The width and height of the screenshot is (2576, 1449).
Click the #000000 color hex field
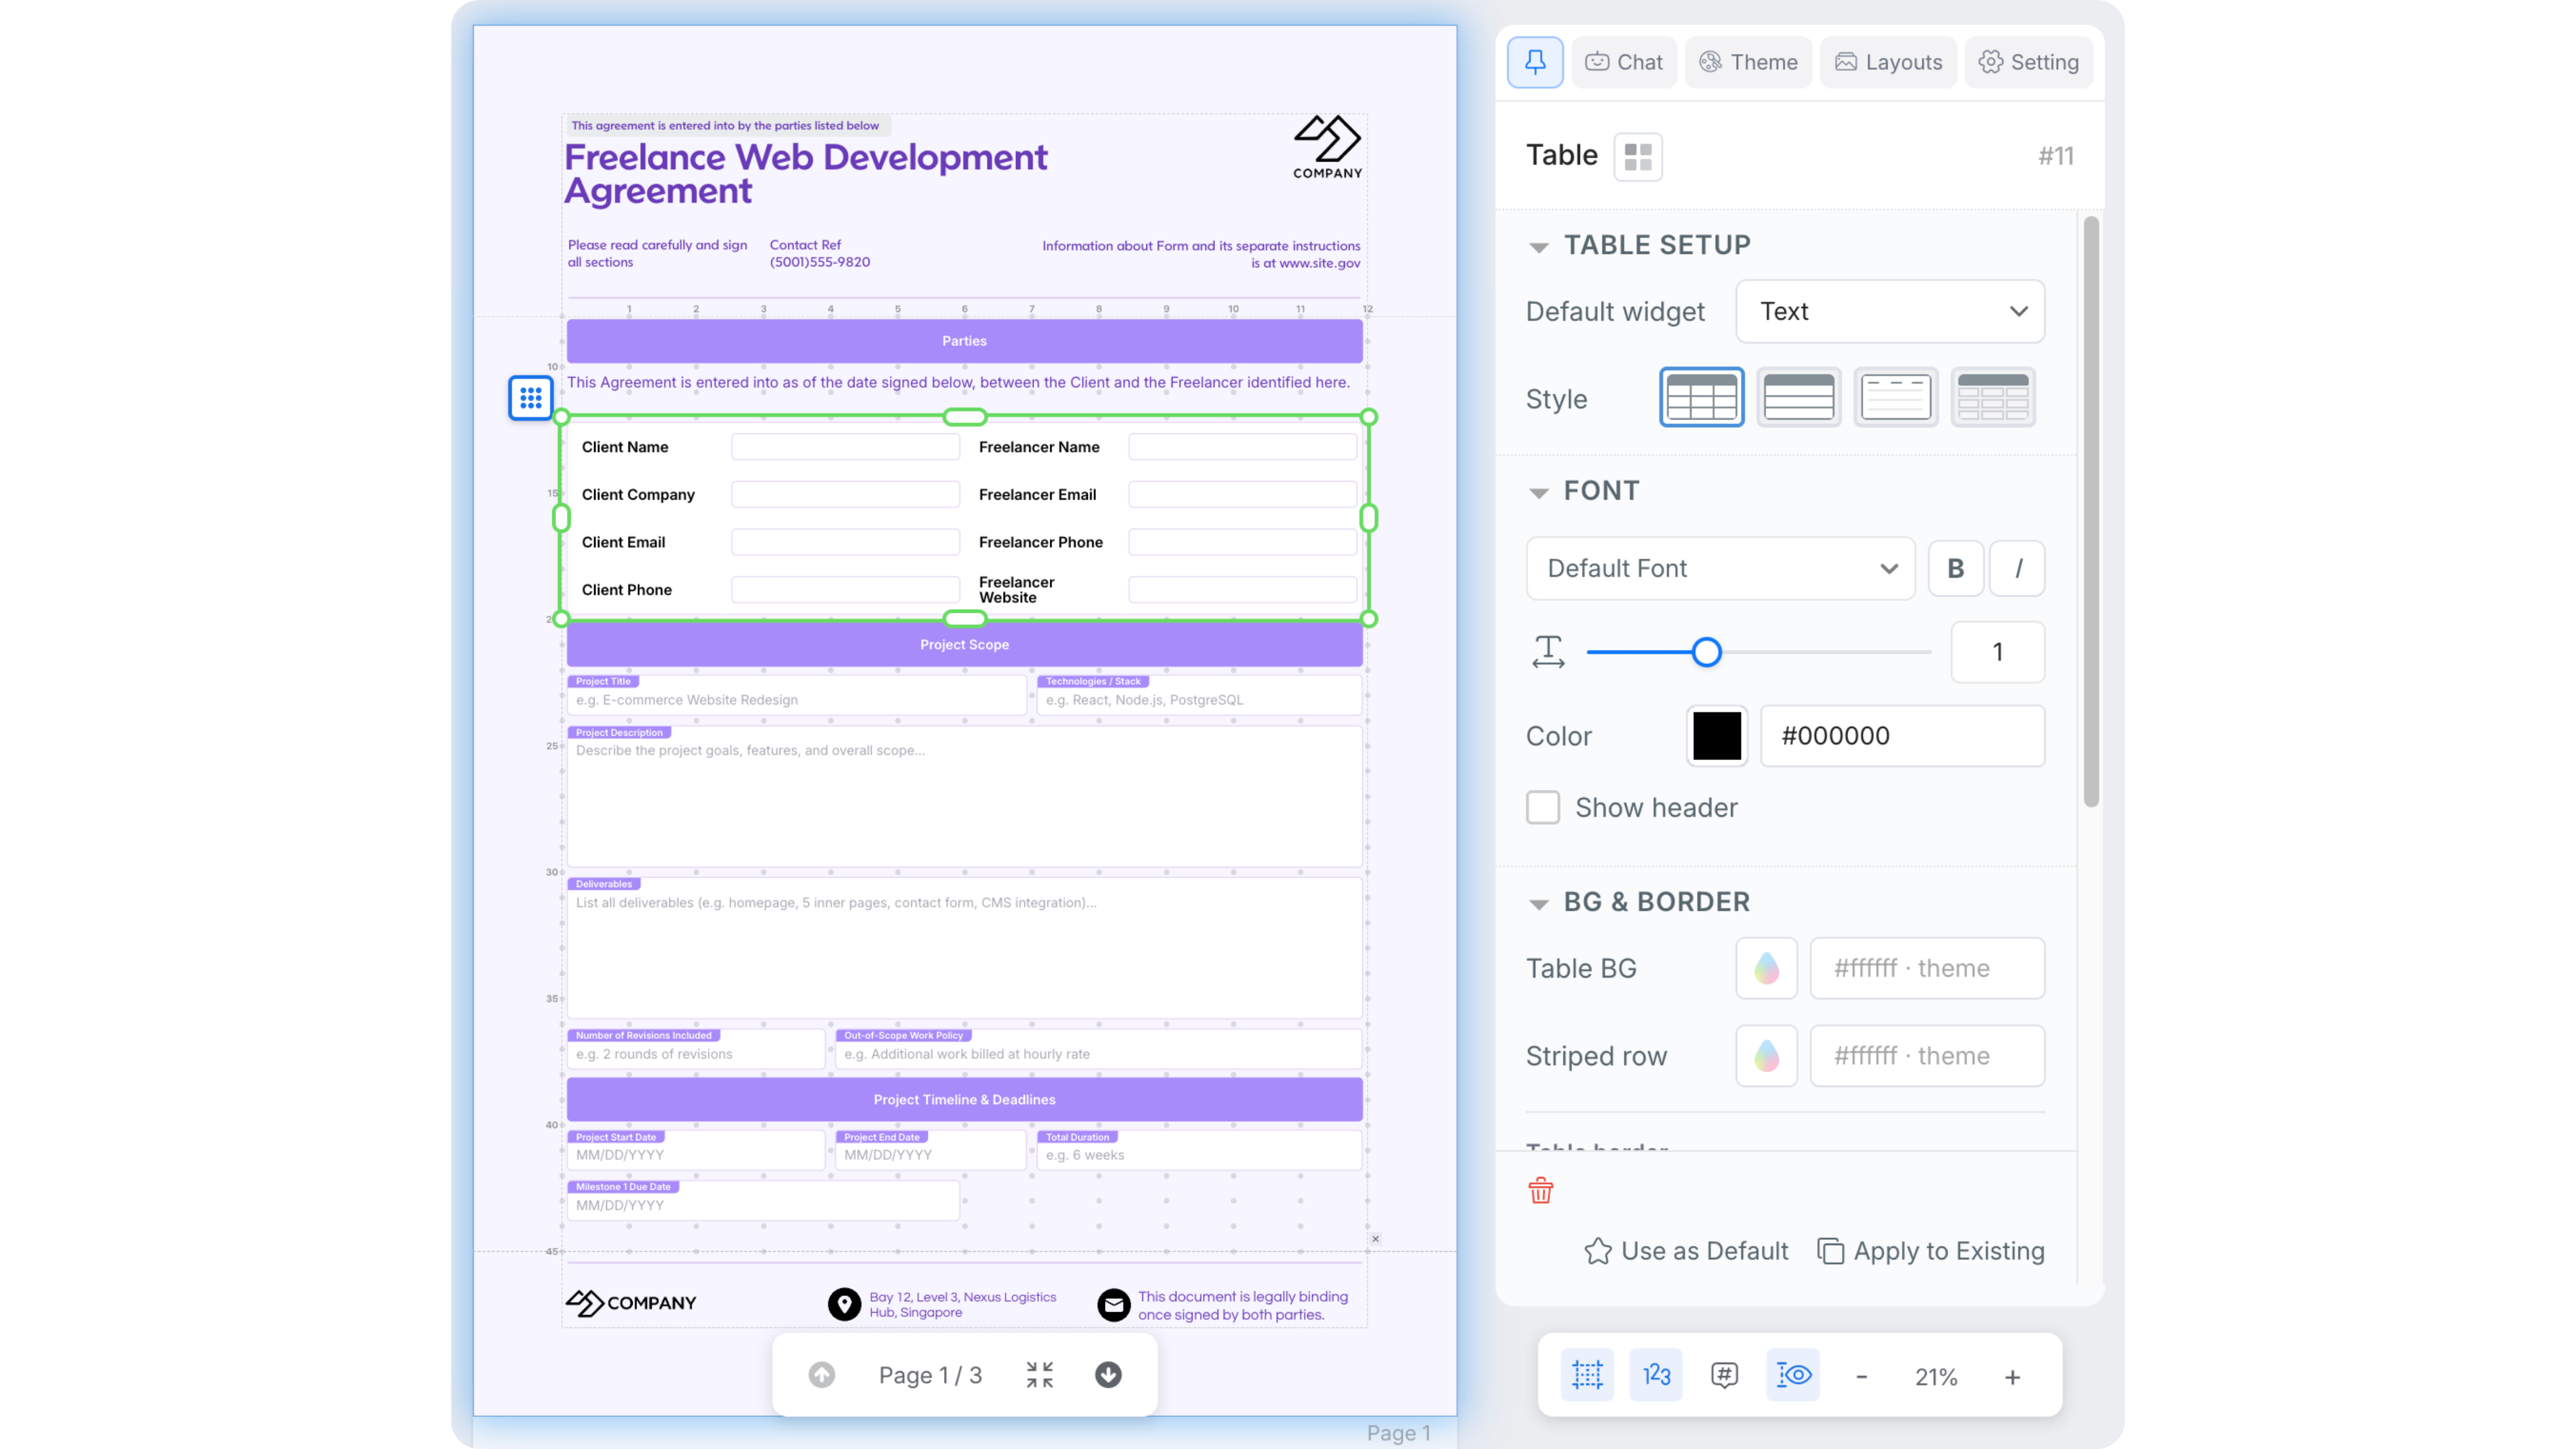(x=1902, y=736)
